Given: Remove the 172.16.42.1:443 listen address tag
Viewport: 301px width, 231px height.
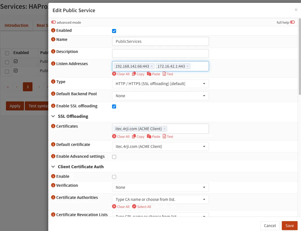Looking at the screenshot, I should point(187,66).
